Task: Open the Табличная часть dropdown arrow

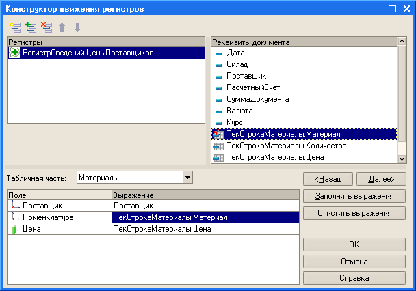Action: [x=188, y=178]
